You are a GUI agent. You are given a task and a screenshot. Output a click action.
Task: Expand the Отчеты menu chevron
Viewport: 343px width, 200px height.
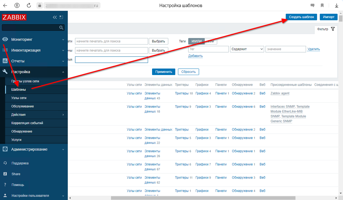63,61
